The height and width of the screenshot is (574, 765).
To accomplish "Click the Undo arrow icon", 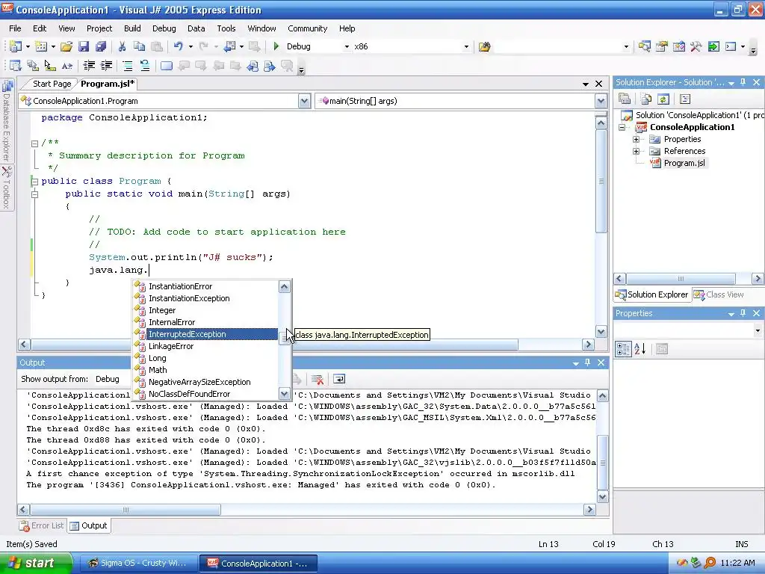I will 178,46.
